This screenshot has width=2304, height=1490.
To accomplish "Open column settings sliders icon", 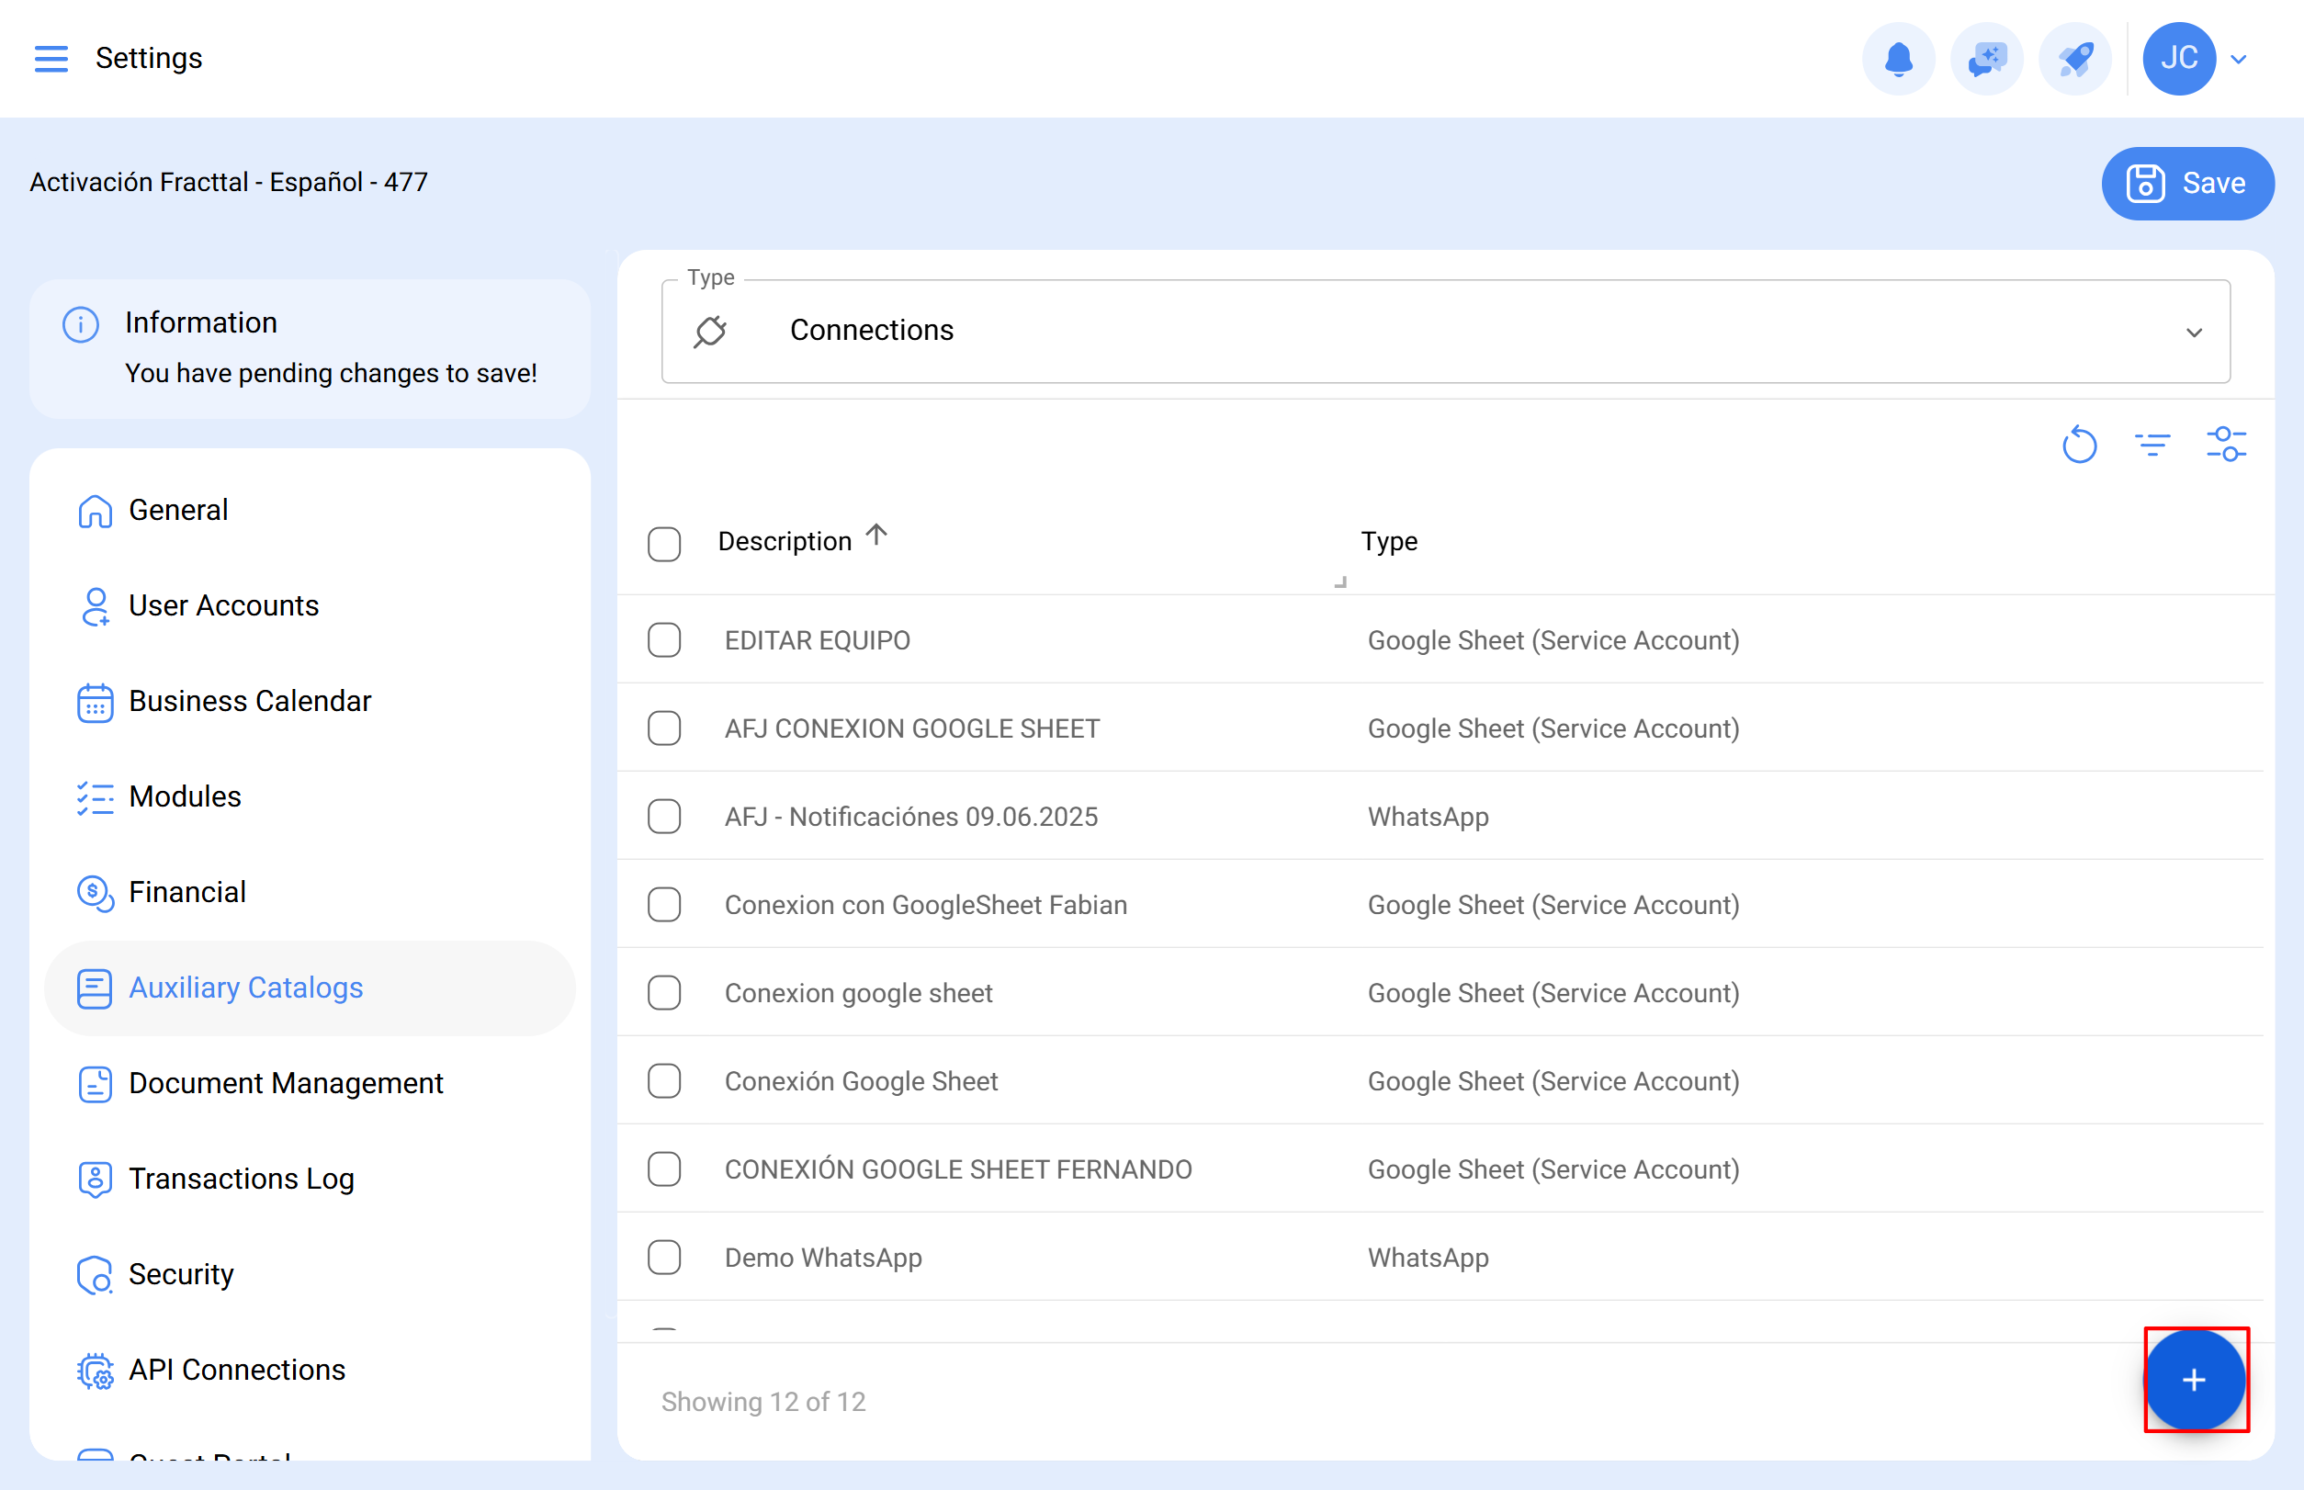I will (x=2226, y=445).
